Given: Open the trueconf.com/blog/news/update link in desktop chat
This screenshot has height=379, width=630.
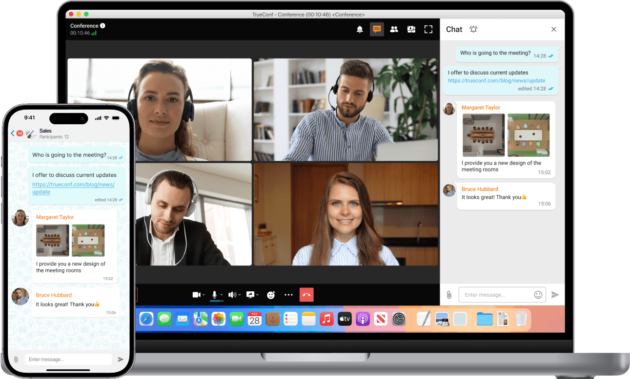Looking at the screenshot, I should click(496, 81).
